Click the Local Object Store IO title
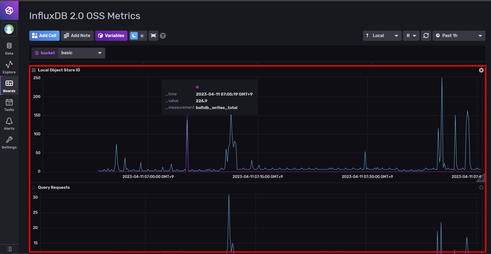This screenshot has height=254, width=491. coord(59,70)
